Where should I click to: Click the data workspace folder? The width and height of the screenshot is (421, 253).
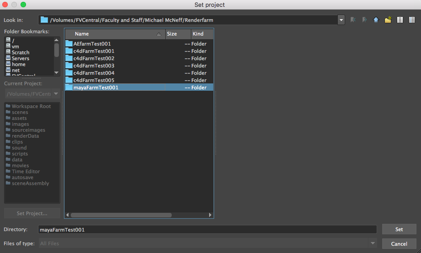14,159
